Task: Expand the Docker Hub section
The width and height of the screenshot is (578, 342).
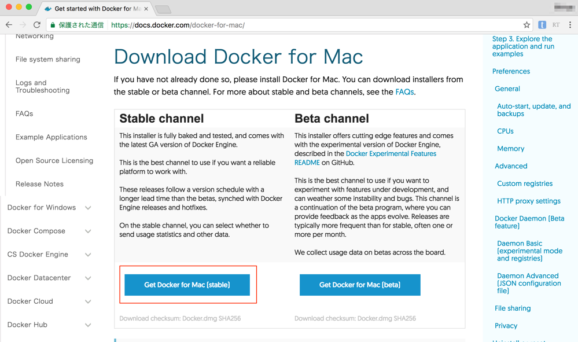Action: (x=88, y=325)
